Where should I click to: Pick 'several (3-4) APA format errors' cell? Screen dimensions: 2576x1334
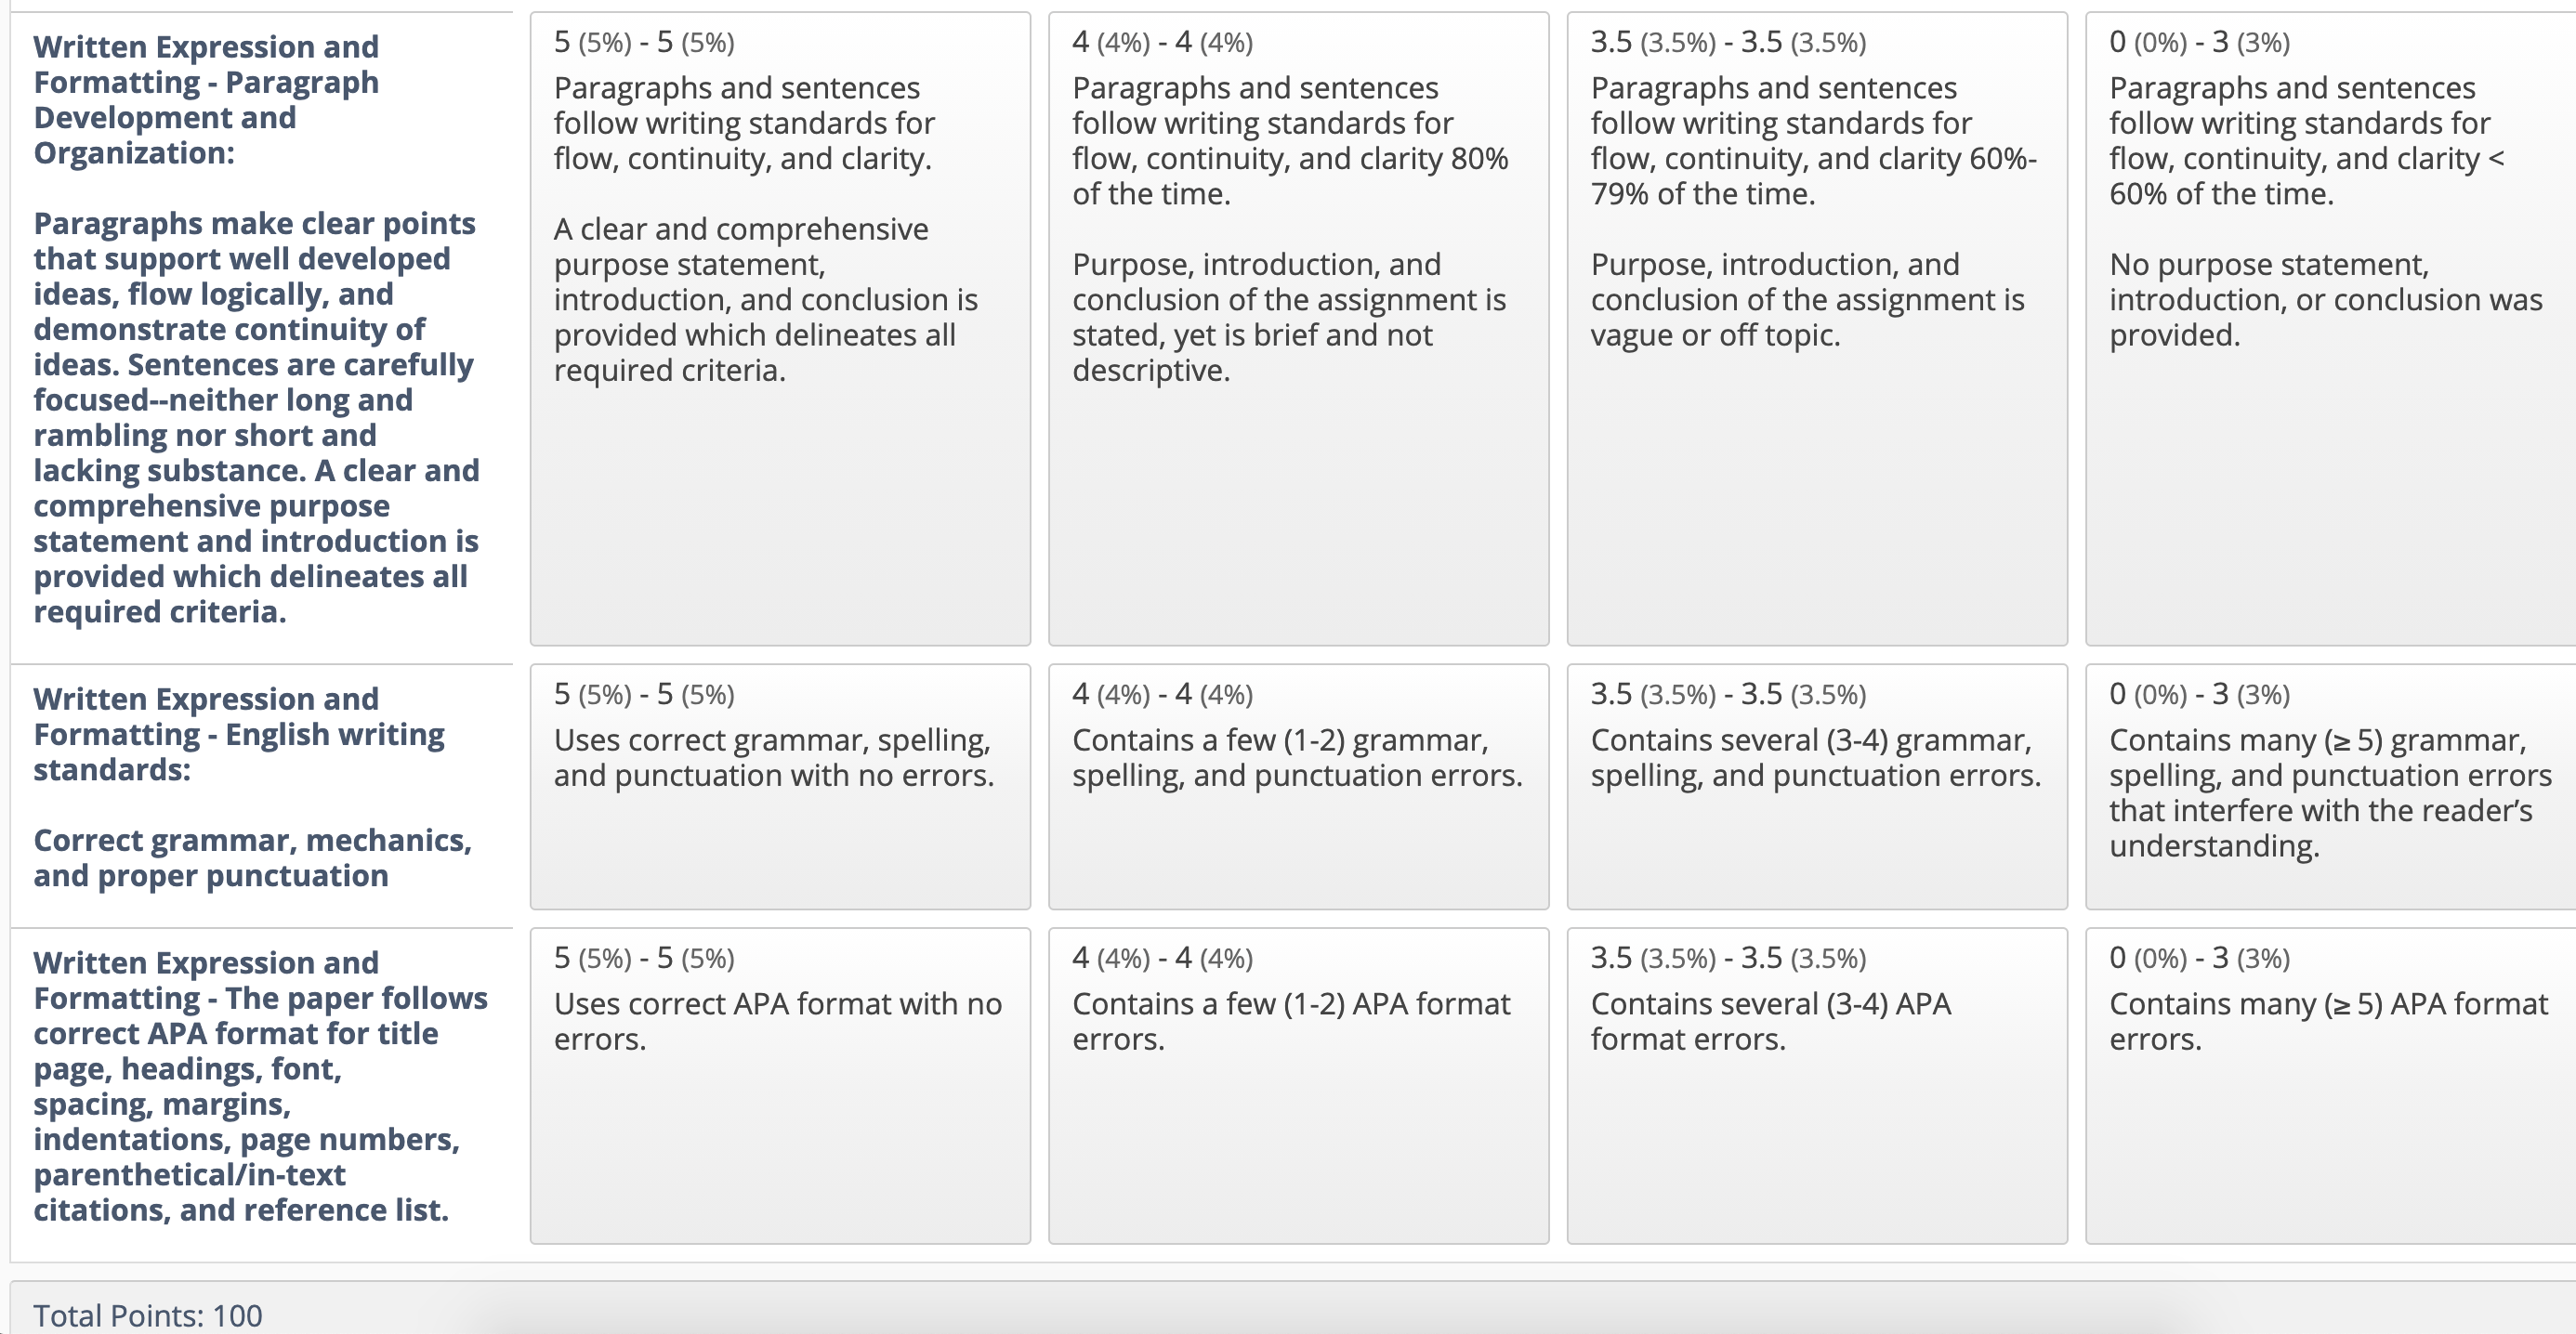tap(1817, 1086)
